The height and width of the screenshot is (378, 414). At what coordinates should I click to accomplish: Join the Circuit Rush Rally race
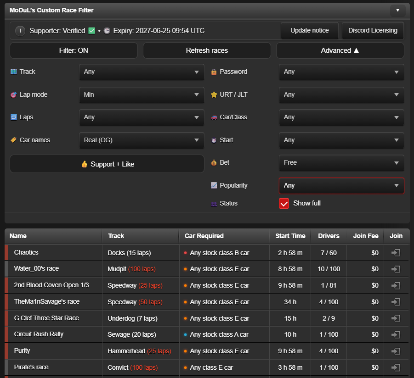(x=396, y=335)
